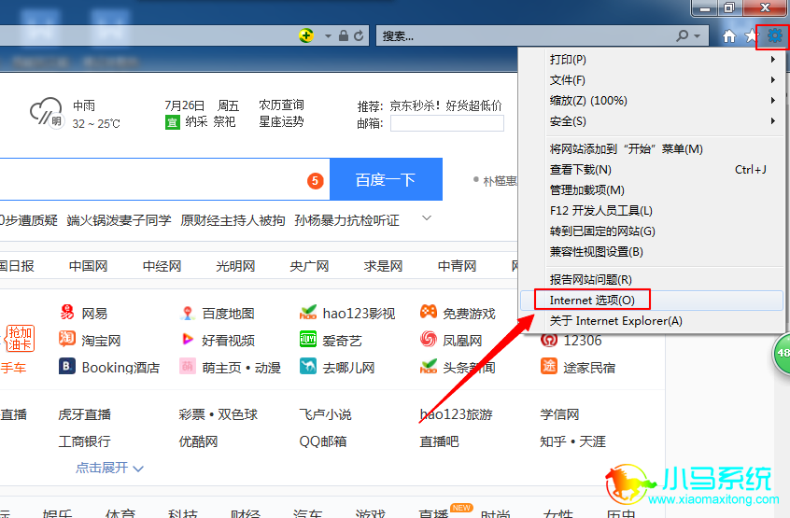Screen dimensions: 790x518
Task: Click the magnifier search icon in search box
Action: [683, 35]
